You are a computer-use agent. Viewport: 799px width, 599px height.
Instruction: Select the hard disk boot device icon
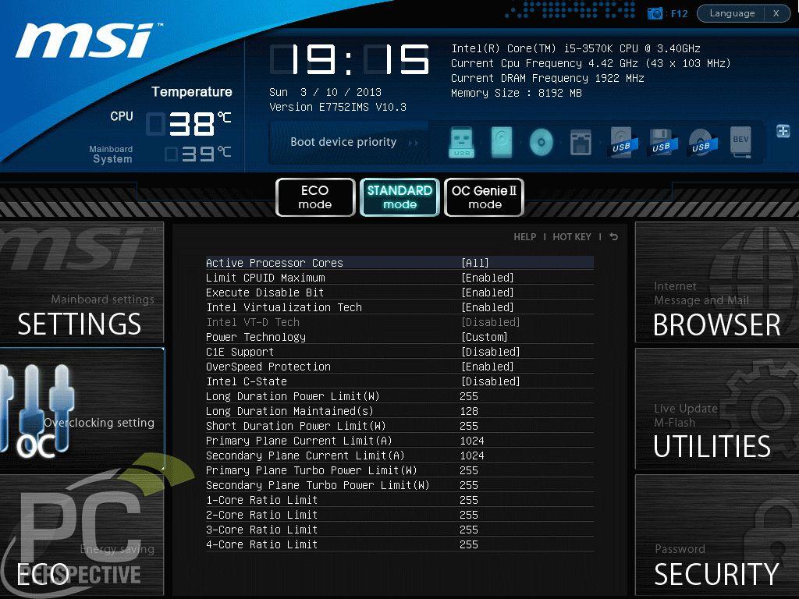[502, 142]
